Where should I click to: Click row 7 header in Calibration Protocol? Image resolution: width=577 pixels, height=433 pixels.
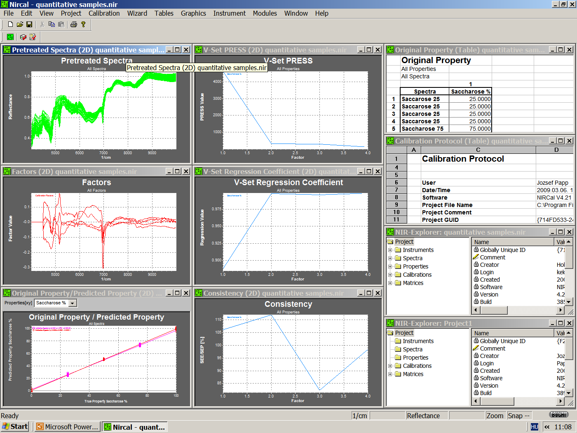(396, 190)
